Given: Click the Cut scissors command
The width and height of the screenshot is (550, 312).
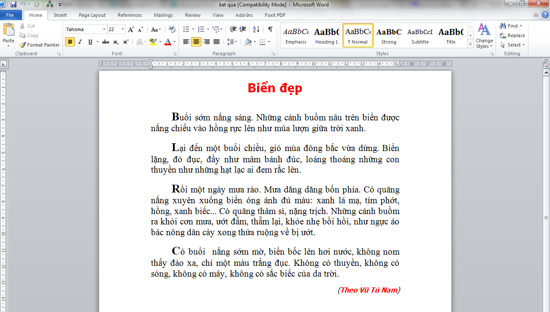Looking at the screenshot, I should (x=27, y=26).
